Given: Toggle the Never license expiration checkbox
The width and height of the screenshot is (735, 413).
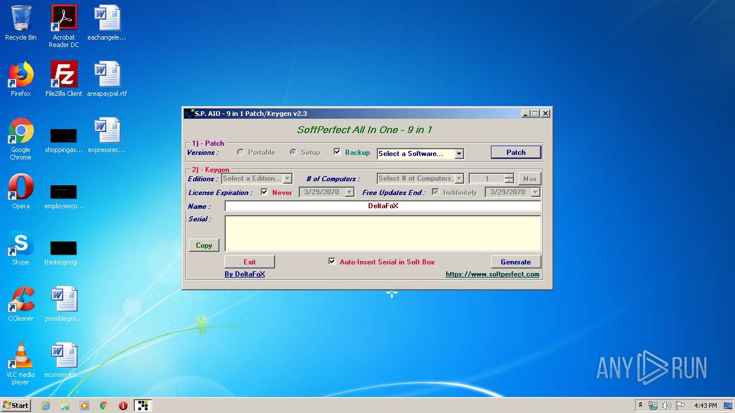Looking at the screenshot, I should click(264, 192).
